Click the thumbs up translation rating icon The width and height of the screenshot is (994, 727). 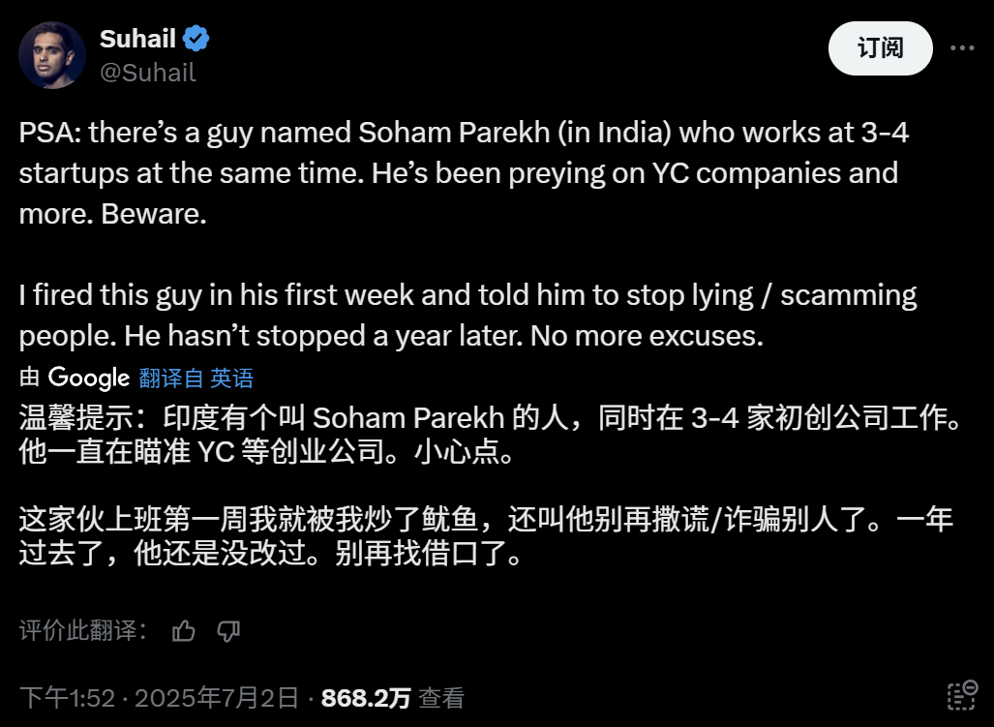183,632
